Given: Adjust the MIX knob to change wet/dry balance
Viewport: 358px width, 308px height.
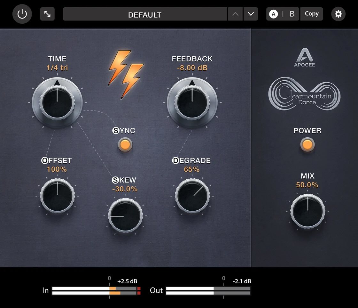Looking at the screenshot, I should pyautogui.click(x=307, y=212).
